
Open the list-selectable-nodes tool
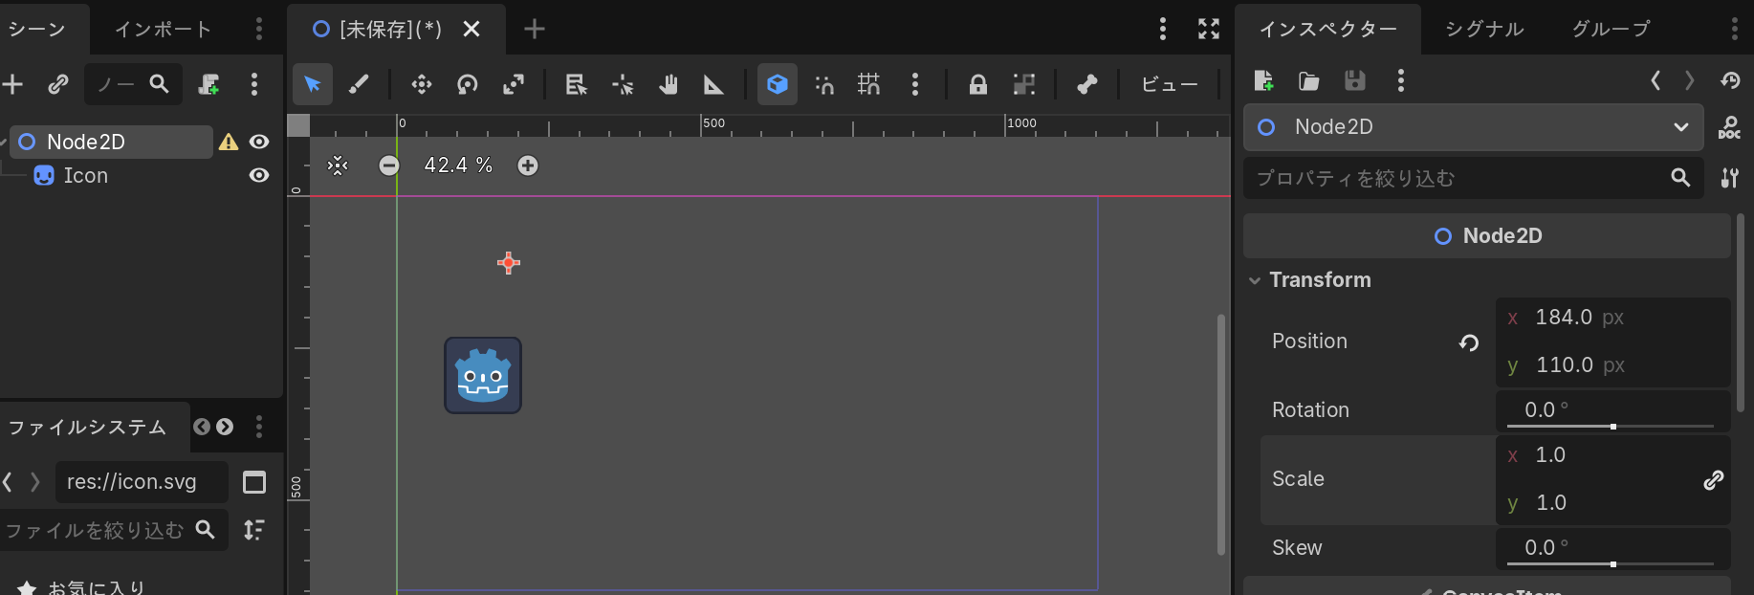[x=577, y=84]
